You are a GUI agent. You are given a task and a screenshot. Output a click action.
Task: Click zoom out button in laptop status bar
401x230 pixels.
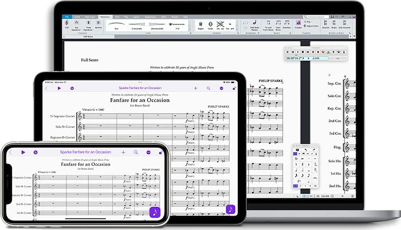pyautogui.click(x=332, y=196)
